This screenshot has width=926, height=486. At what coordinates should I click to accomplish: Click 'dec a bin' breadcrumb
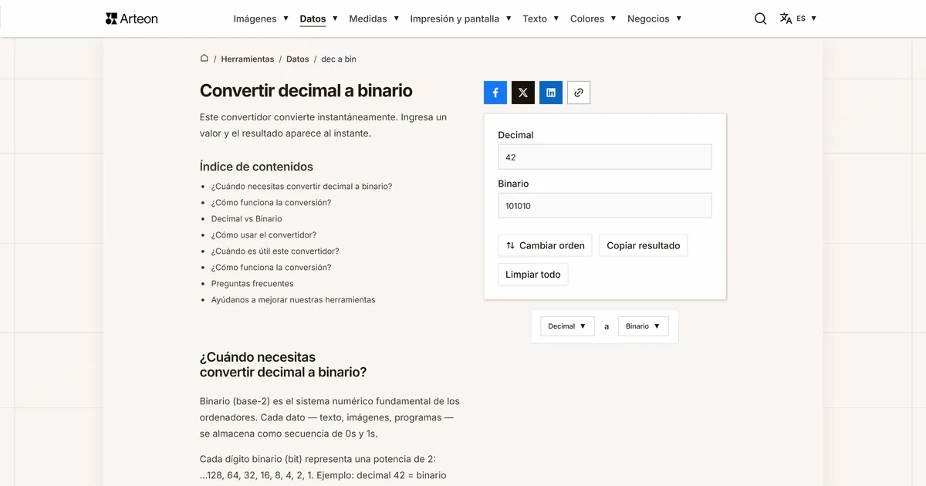pos(339,59)
